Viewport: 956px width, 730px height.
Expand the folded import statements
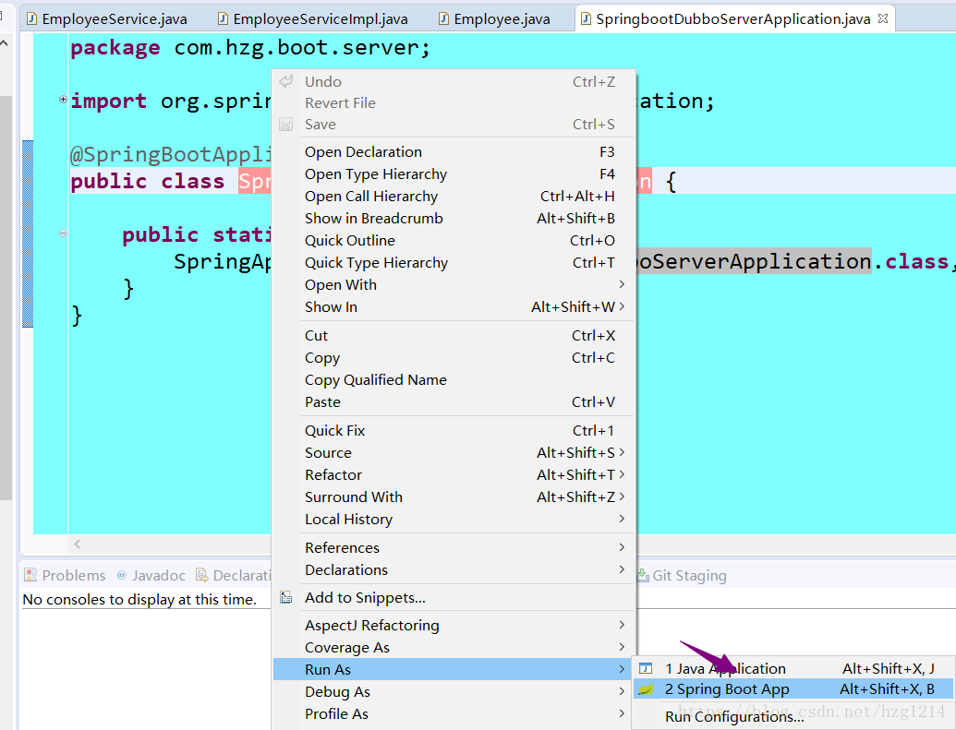(63, 100)
